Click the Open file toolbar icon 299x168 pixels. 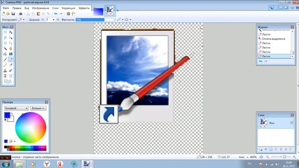pyautogui.click(x=8, y=14)
